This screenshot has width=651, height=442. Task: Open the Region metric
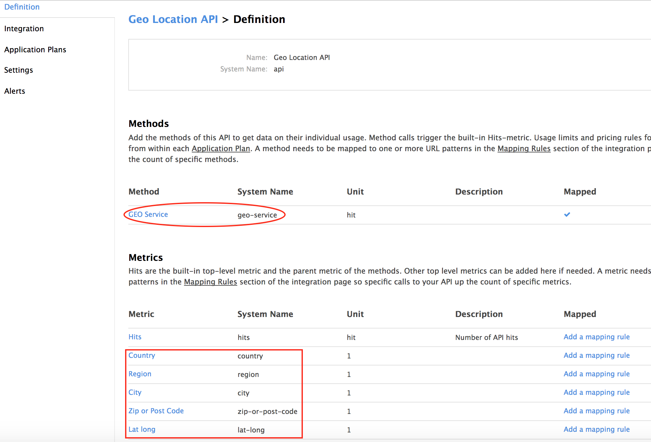[x=140, y=374]
